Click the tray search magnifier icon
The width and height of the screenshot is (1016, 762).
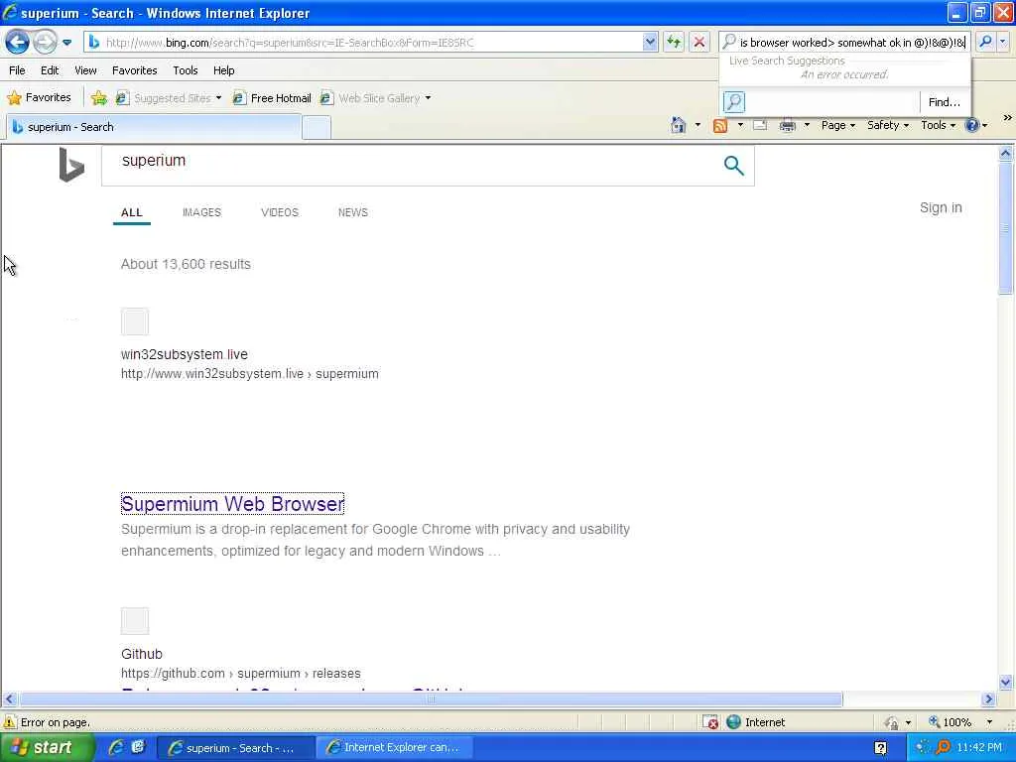coord(943,748)
